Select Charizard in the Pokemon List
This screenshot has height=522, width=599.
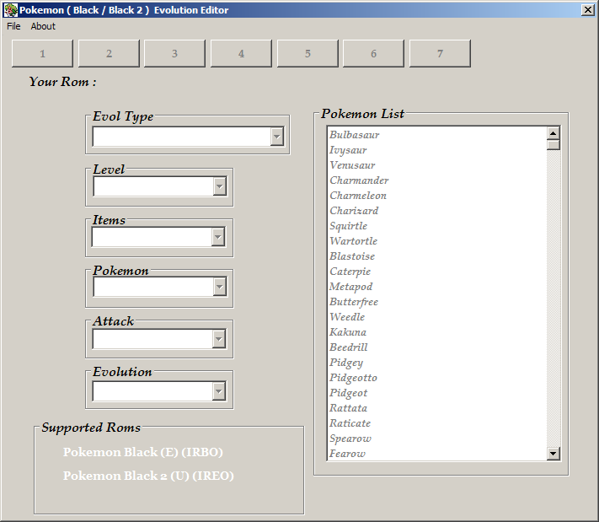pos(354,211)
